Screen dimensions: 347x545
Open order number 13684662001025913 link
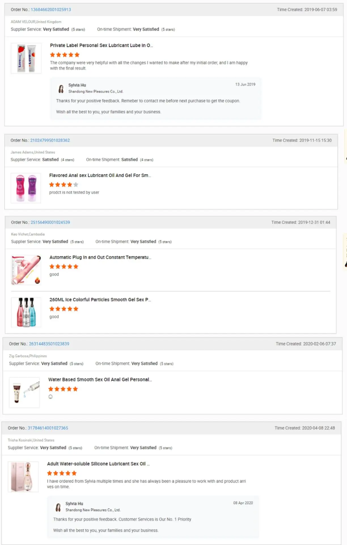pyautogui.click(x=51, y=10)
